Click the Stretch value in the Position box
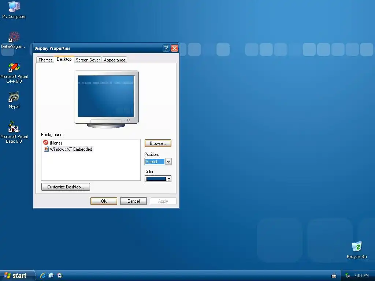The height and width of the screenshot is (281, 375). [155, 161]
